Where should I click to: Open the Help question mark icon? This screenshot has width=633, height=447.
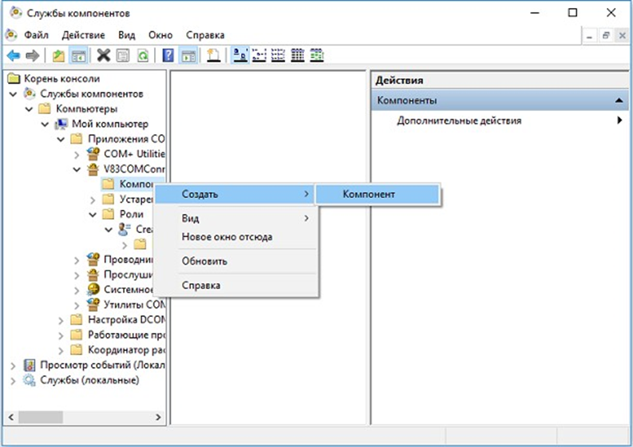[x=168, y=55]
